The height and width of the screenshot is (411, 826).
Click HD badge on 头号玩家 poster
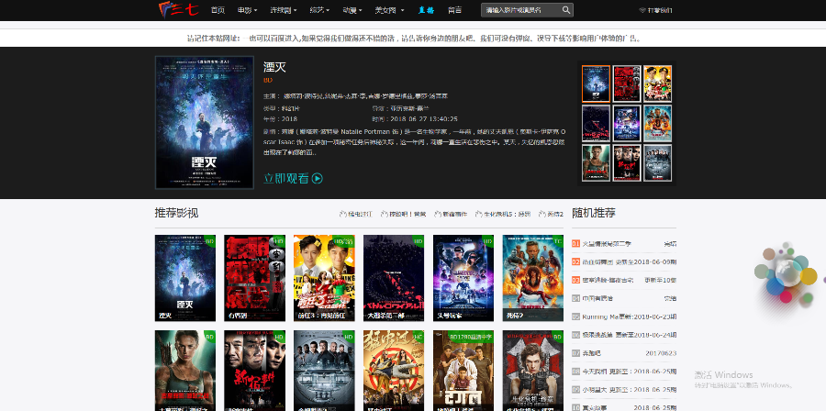point(488,241)
